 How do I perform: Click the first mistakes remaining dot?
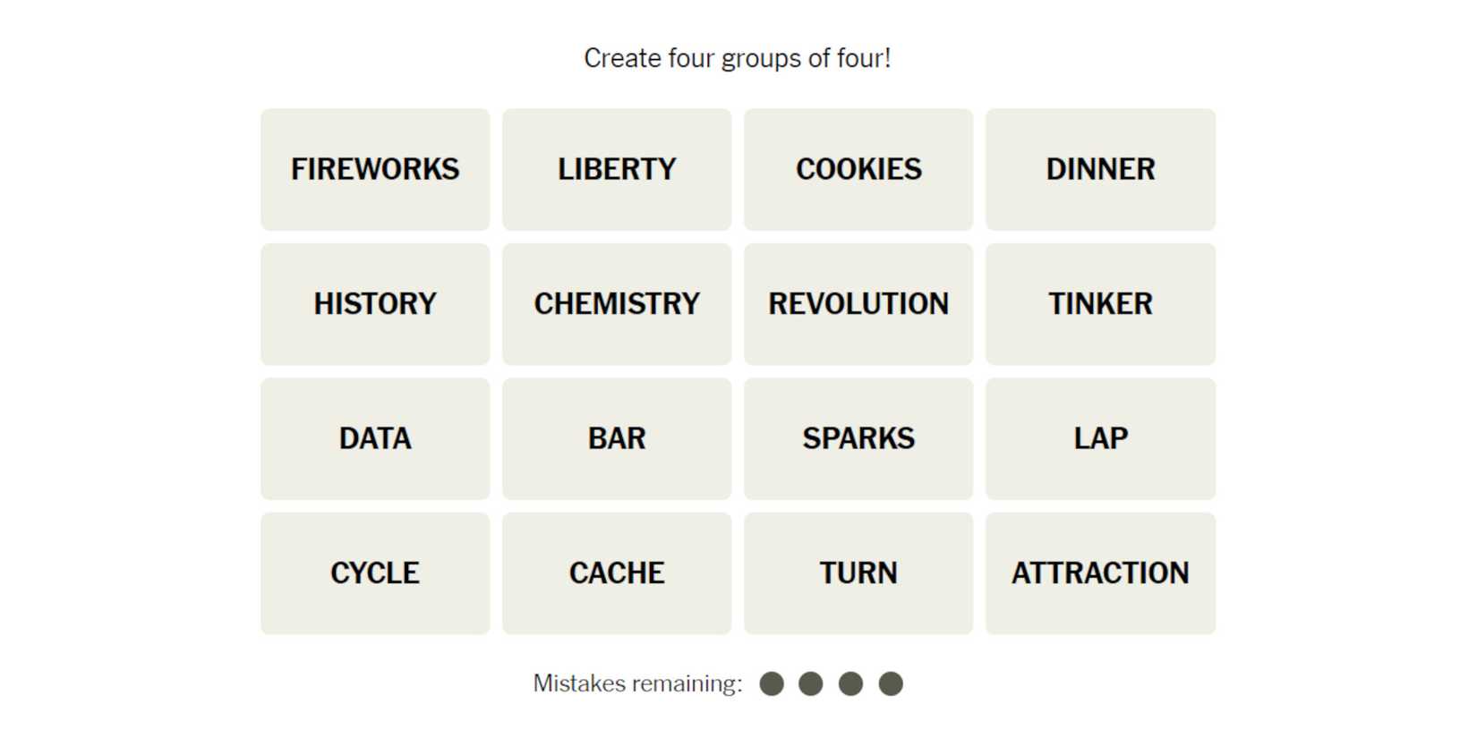772,684
